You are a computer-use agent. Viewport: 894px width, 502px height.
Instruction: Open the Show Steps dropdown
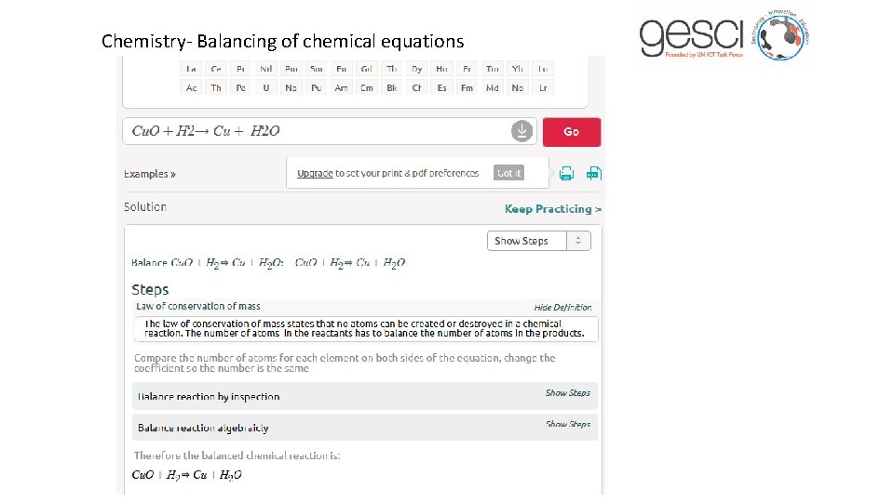coord(539,241)
